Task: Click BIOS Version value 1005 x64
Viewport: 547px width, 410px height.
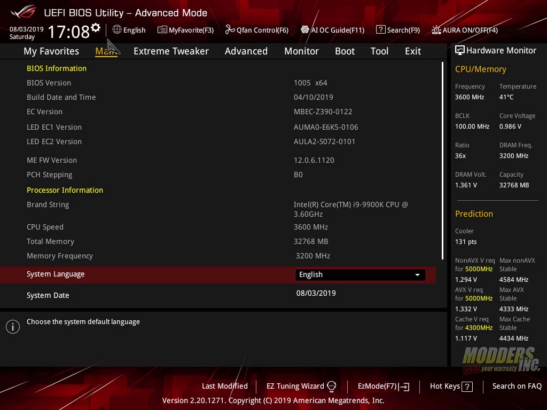Action: pos(310,83)
